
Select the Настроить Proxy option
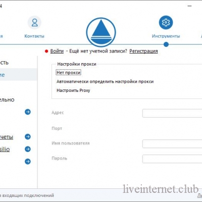(73, 90)
